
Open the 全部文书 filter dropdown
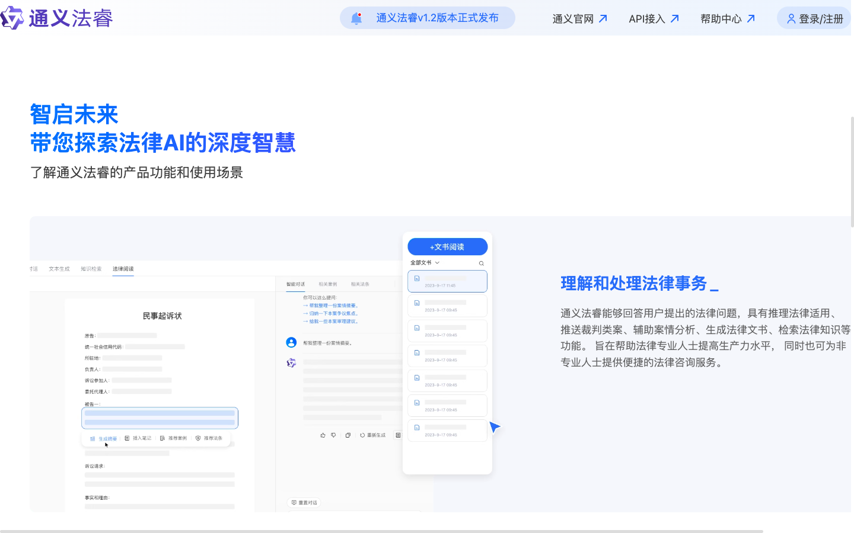[423, 262]
